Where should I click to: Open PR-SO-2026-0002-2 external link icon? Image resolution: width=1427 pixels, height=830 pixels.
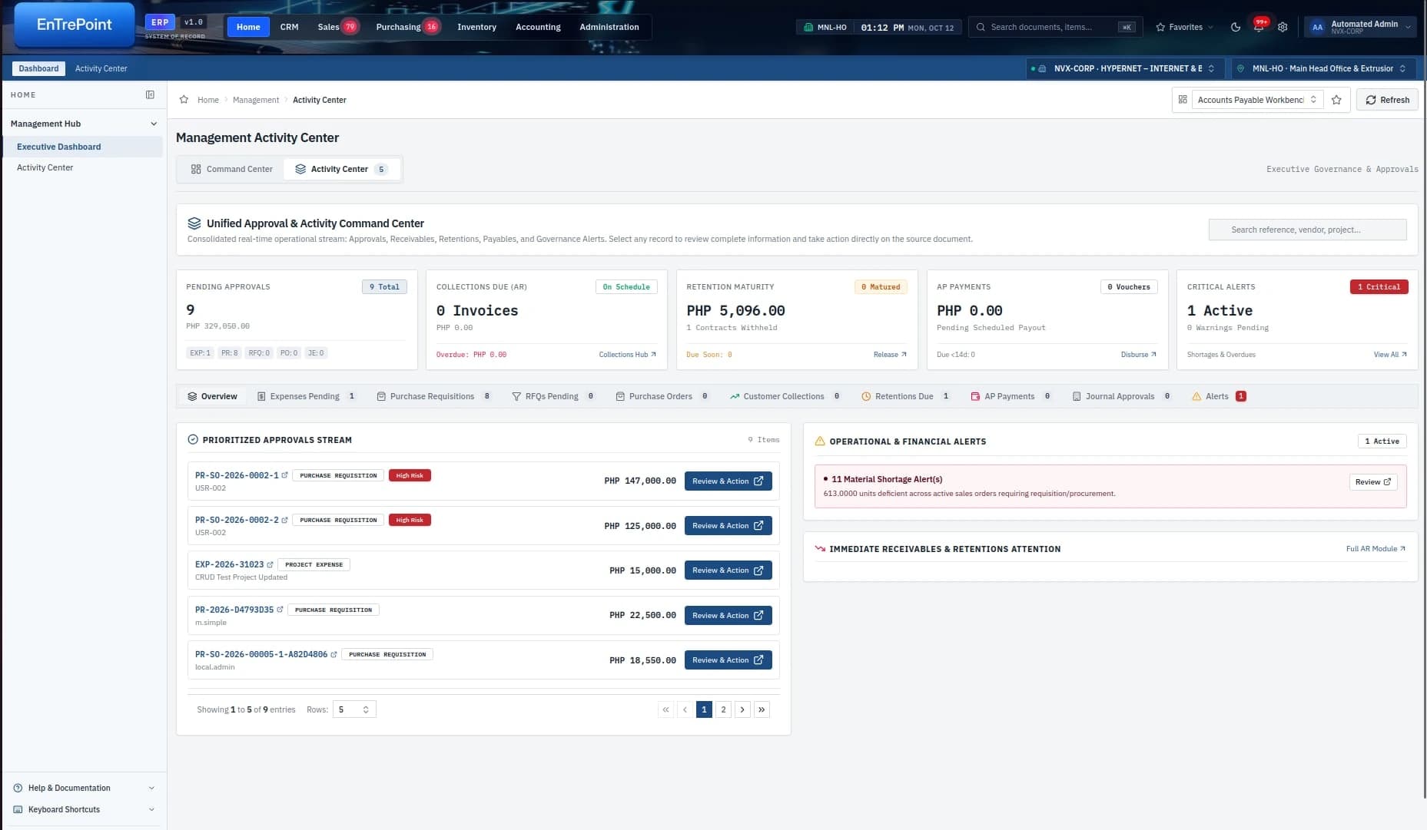click(284, 520)
